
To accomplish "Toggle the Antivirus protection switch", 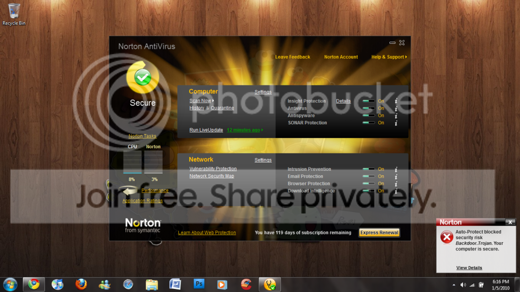I will 369,108.
